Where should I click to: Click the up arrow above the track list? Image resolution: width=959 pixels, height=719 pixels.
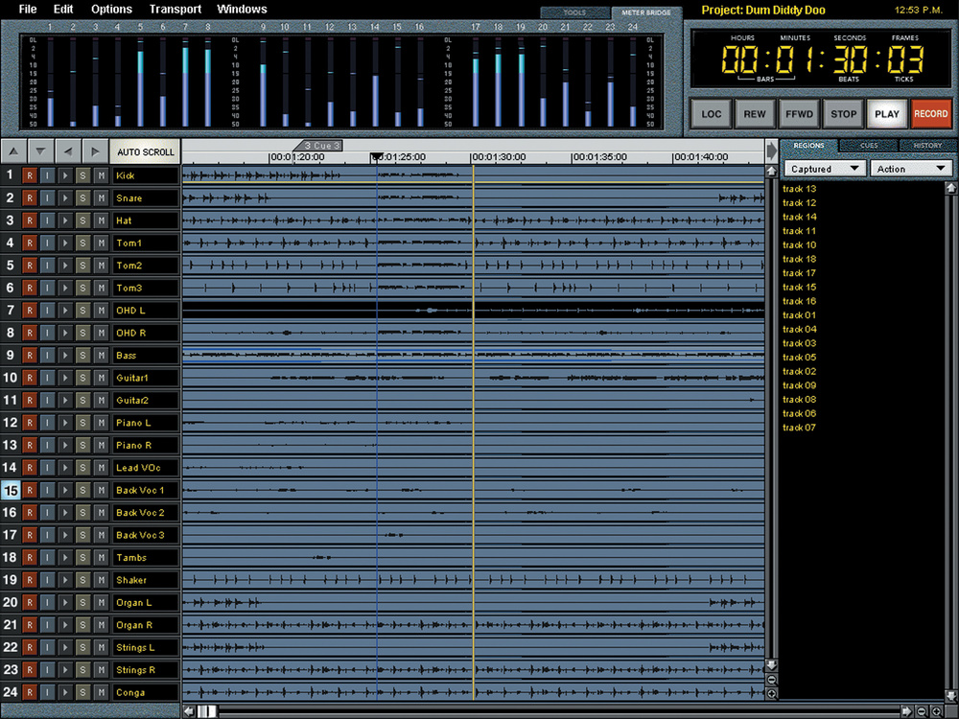14,151
